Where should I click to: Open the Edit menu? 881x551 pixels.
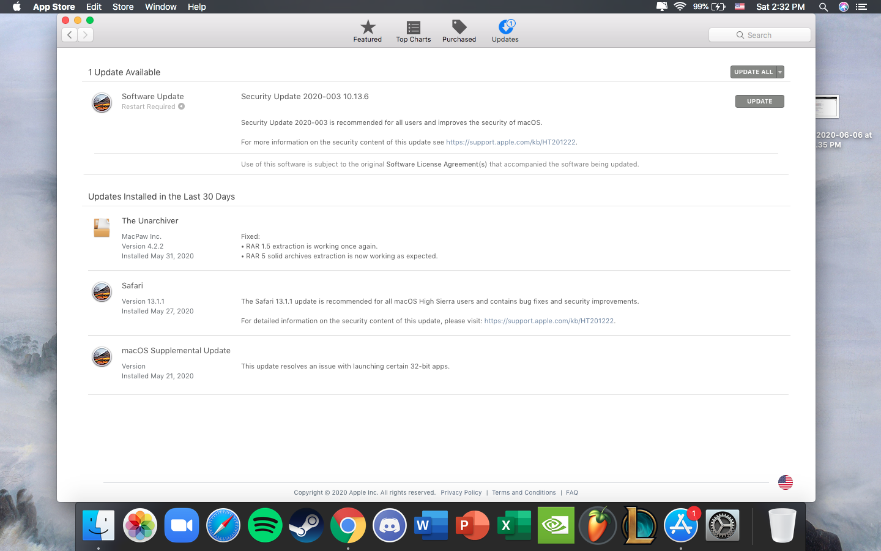coord(94,7)
